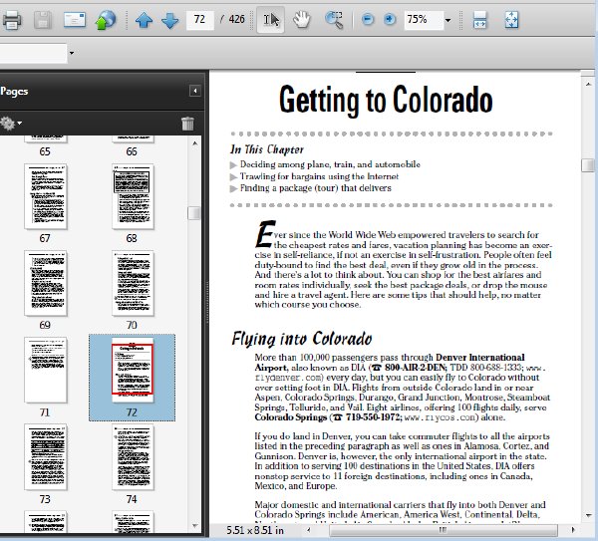The image size is (598, 541).
Task: Zoom in with the plus button
Action: pyautogui.click(x=390, y=19)
